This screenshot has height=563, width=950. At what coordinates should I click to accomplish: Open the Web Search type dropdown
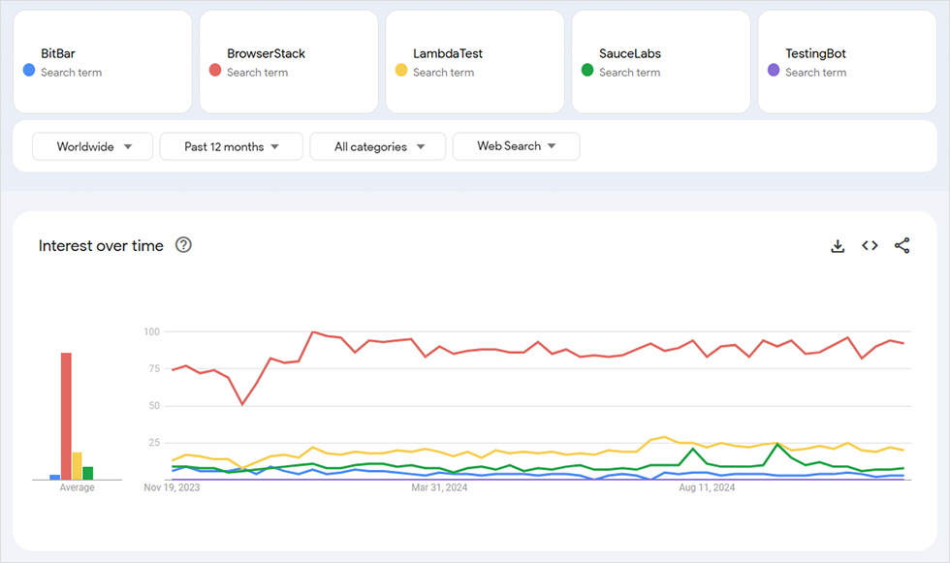click(516, 146)
